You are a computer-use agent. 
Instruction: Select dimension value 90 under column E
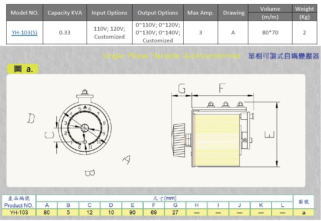132,212
